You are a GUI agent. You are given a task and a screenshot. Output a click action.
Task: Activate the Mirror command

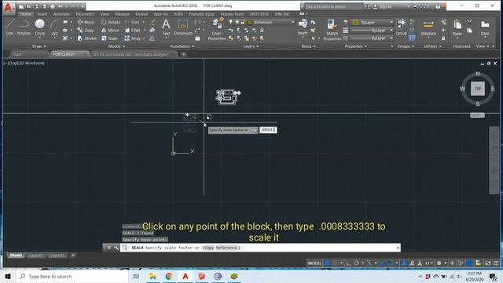(x=110, y=30)
